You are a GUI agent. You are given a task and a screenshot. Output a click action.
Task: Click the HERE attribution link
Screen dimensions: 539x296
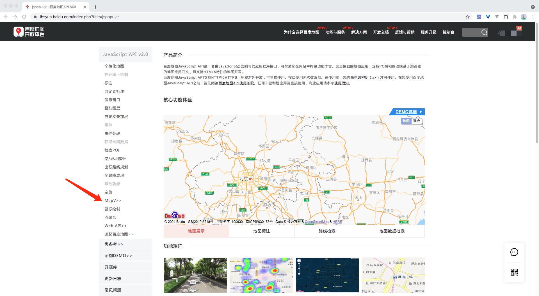pyautogui.click(x=337, y=222)
